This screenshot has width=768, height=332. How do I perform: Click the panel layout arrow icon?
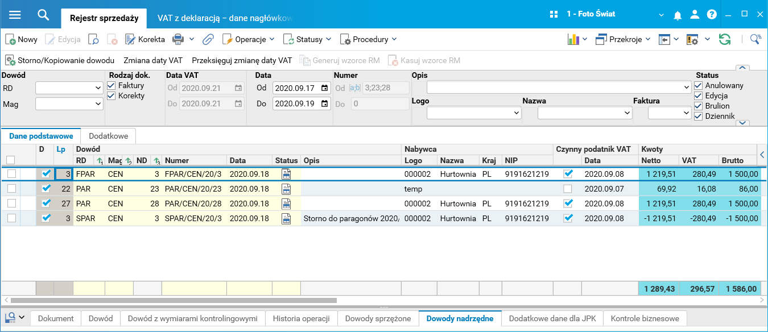(664, 39)
